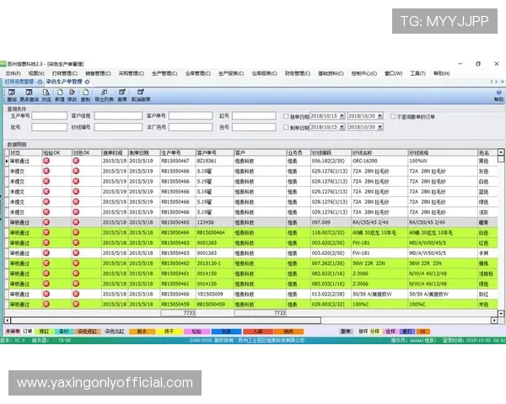This screenshot has height=404, width=506.
Task: Click the 查询 (Query) toolbar icon
Action: pyautogui.click(x=12, y=94)
